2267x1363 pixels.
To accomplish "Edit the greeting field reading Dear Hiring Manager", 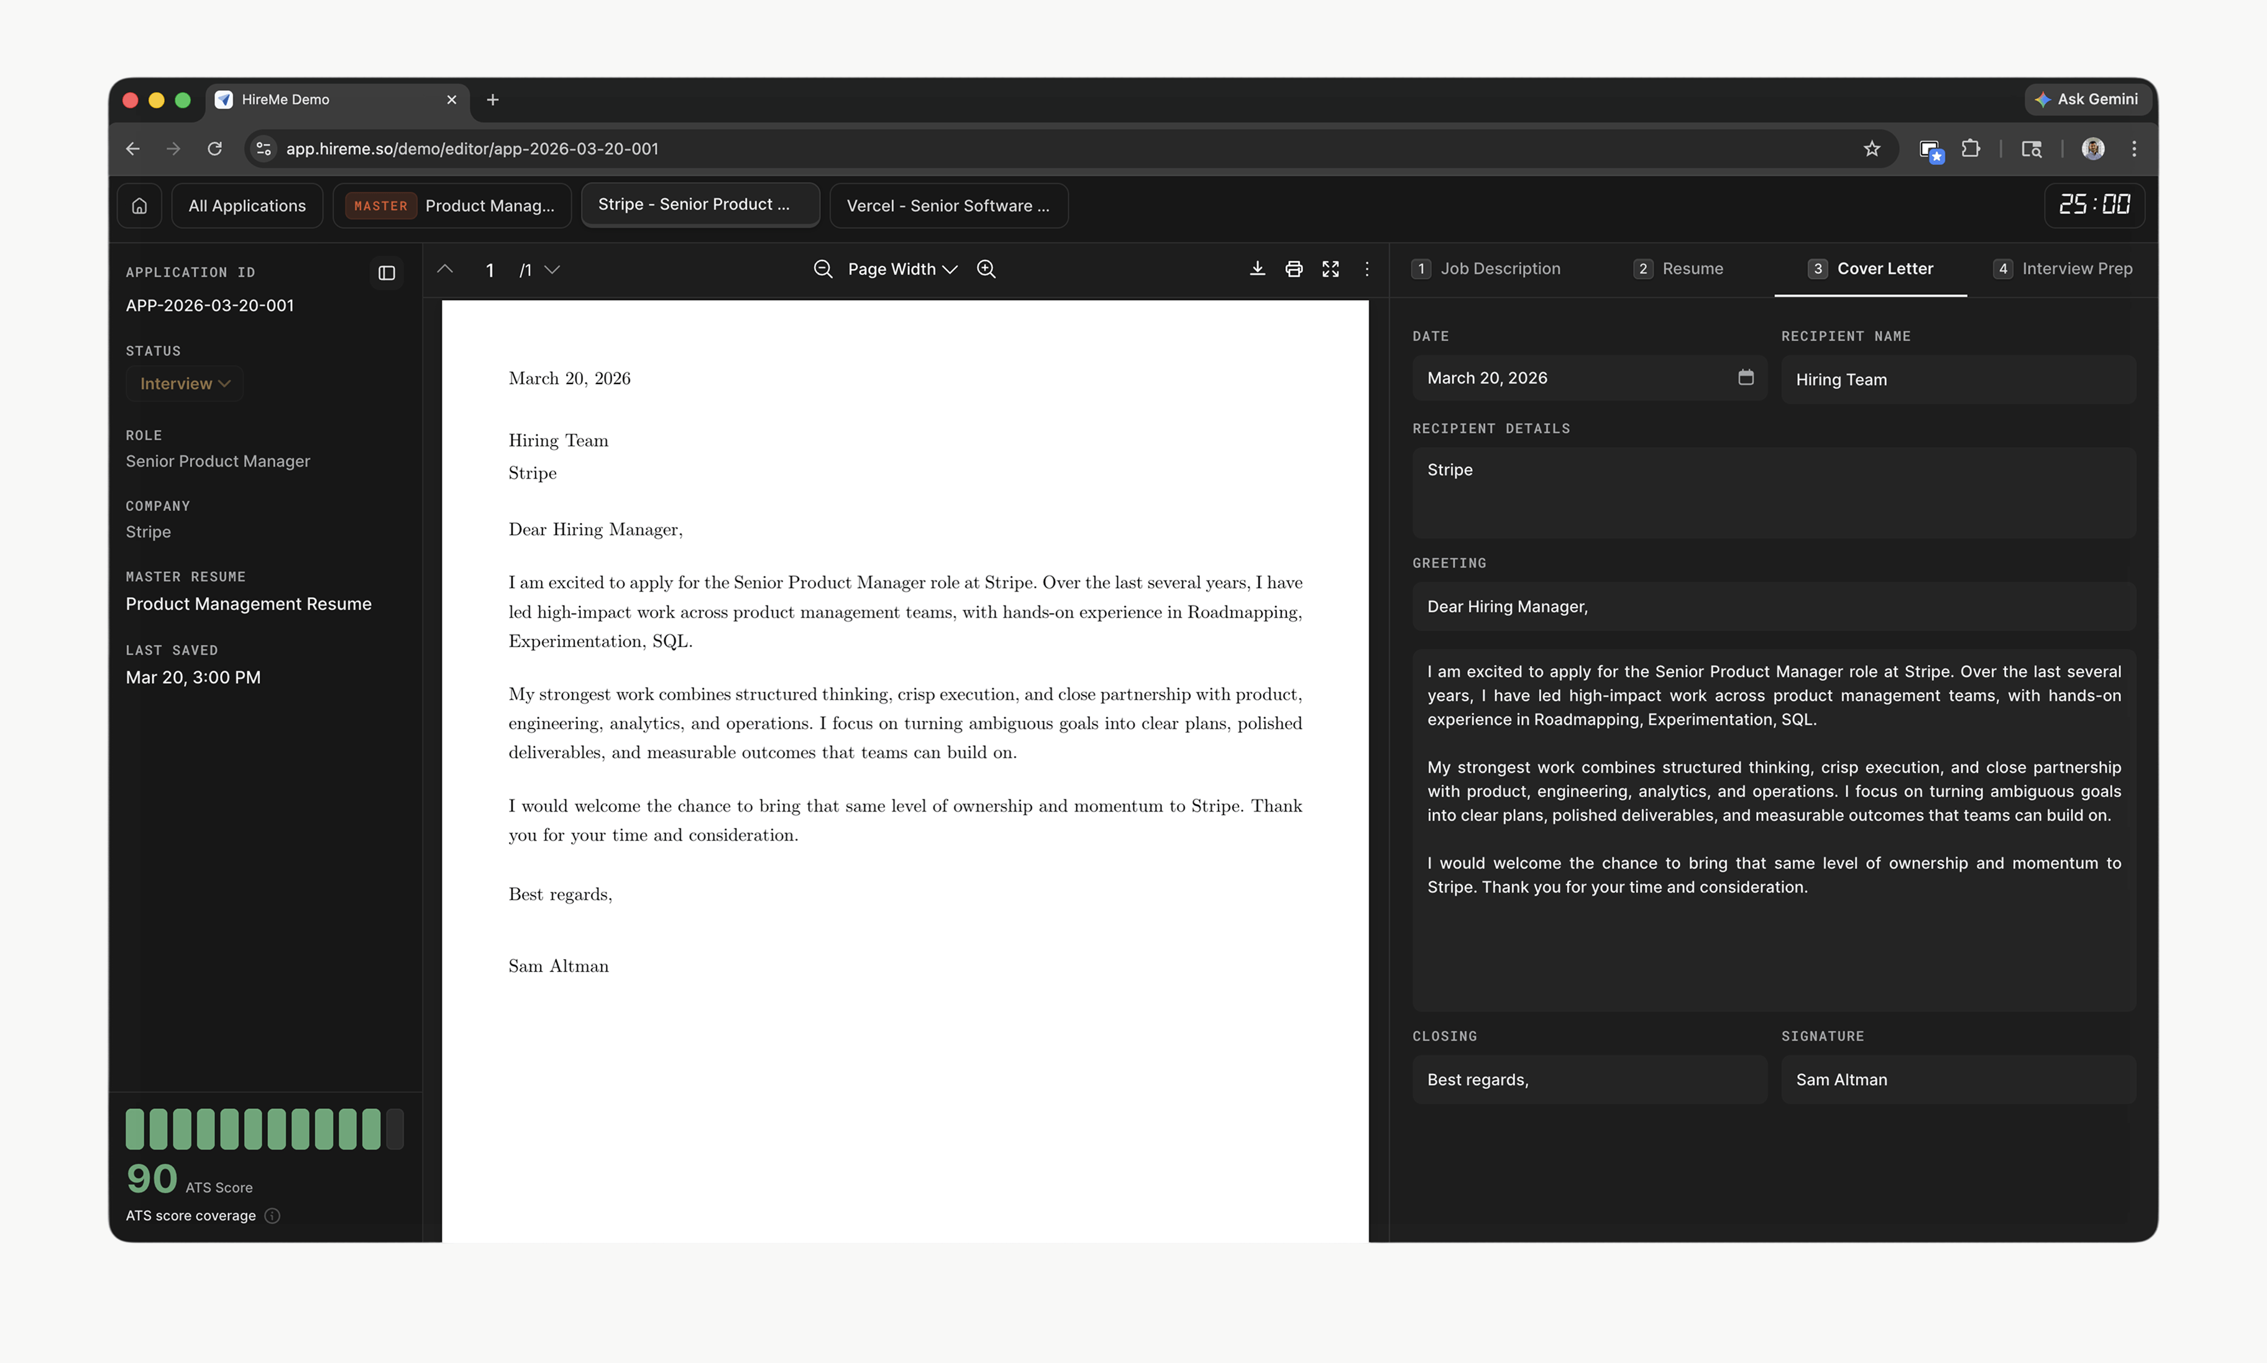I will pos(1772,606).
